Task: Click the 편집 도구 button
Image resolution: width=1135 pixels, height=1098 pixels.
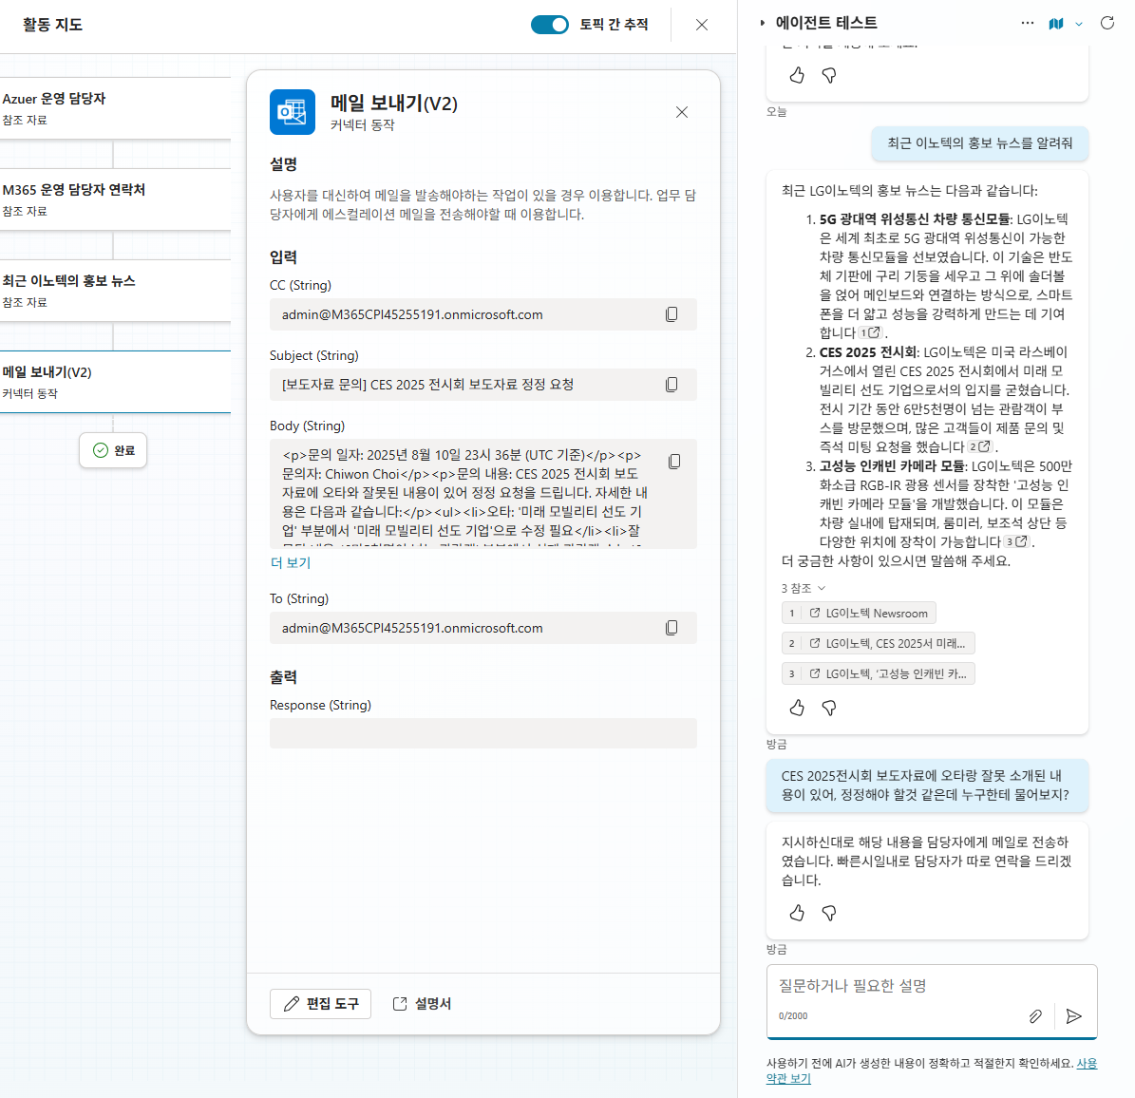Action: point(321,1004)
